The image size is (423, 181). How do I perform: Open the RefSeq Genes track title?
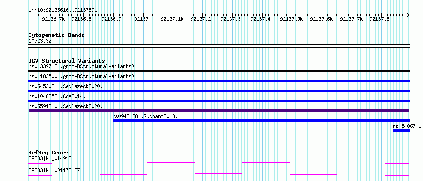[48, 153]
